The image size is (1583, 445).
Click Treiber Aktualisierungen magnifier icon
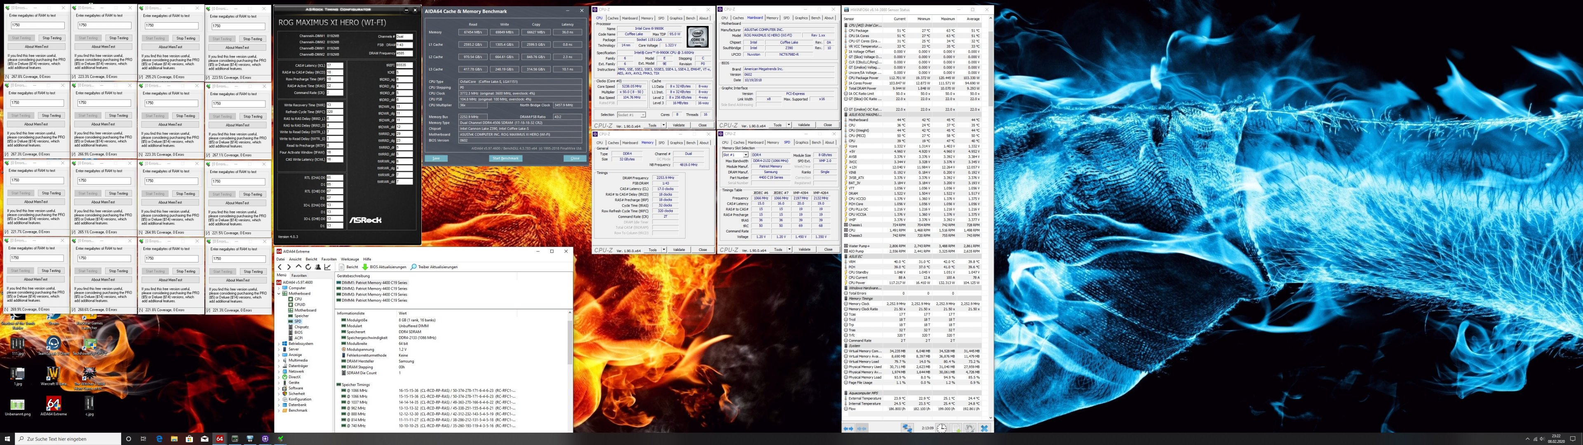pyautogui.click(x=413, y=267)
